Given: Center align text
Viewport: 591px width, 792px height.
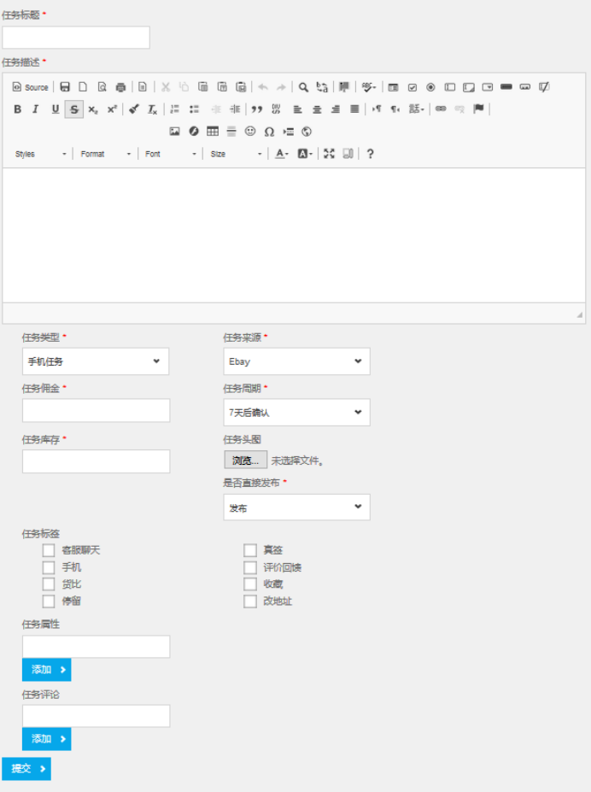Looking at the screenshot, I should [x=317, y=109].
